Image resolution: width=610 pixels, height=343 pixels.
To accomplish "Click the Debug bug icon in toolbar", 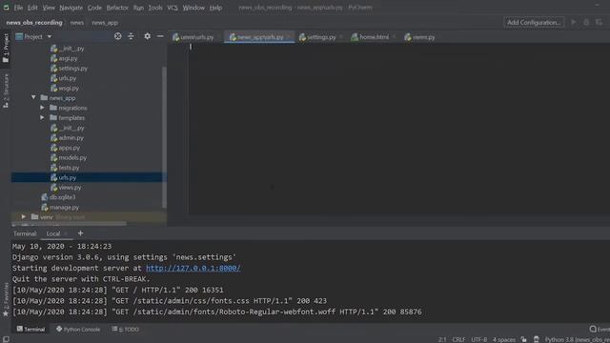I will click(x=586, y=23).
